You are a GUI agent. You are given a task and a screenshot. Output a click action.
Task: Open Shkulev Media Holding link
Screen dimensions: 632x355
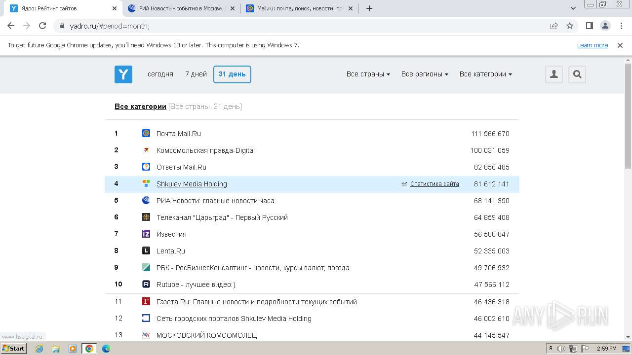click(x=192, y=184)
